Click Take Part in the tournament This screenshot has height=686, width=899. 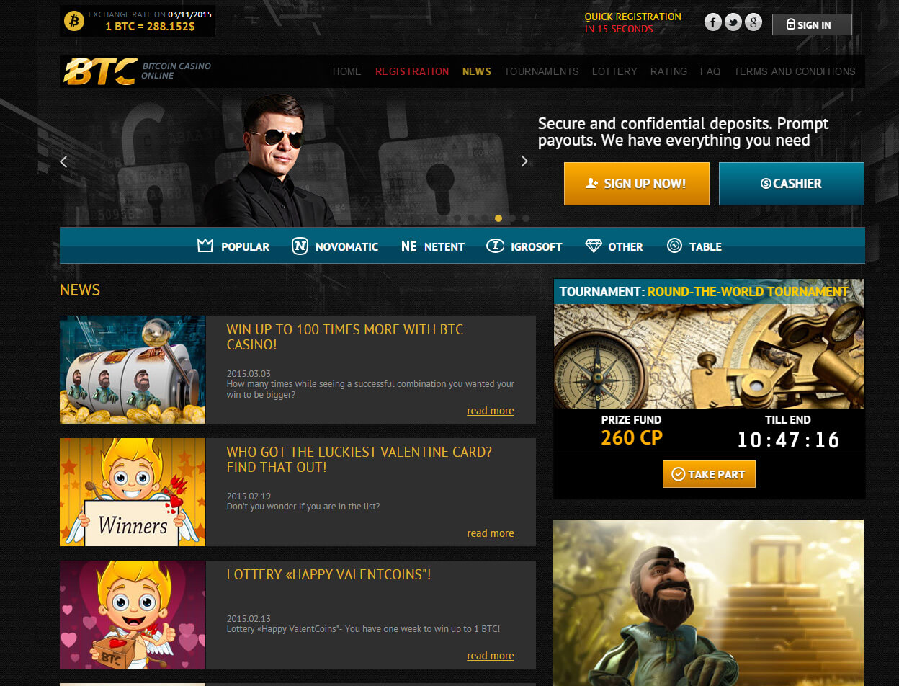pos(709,474)
